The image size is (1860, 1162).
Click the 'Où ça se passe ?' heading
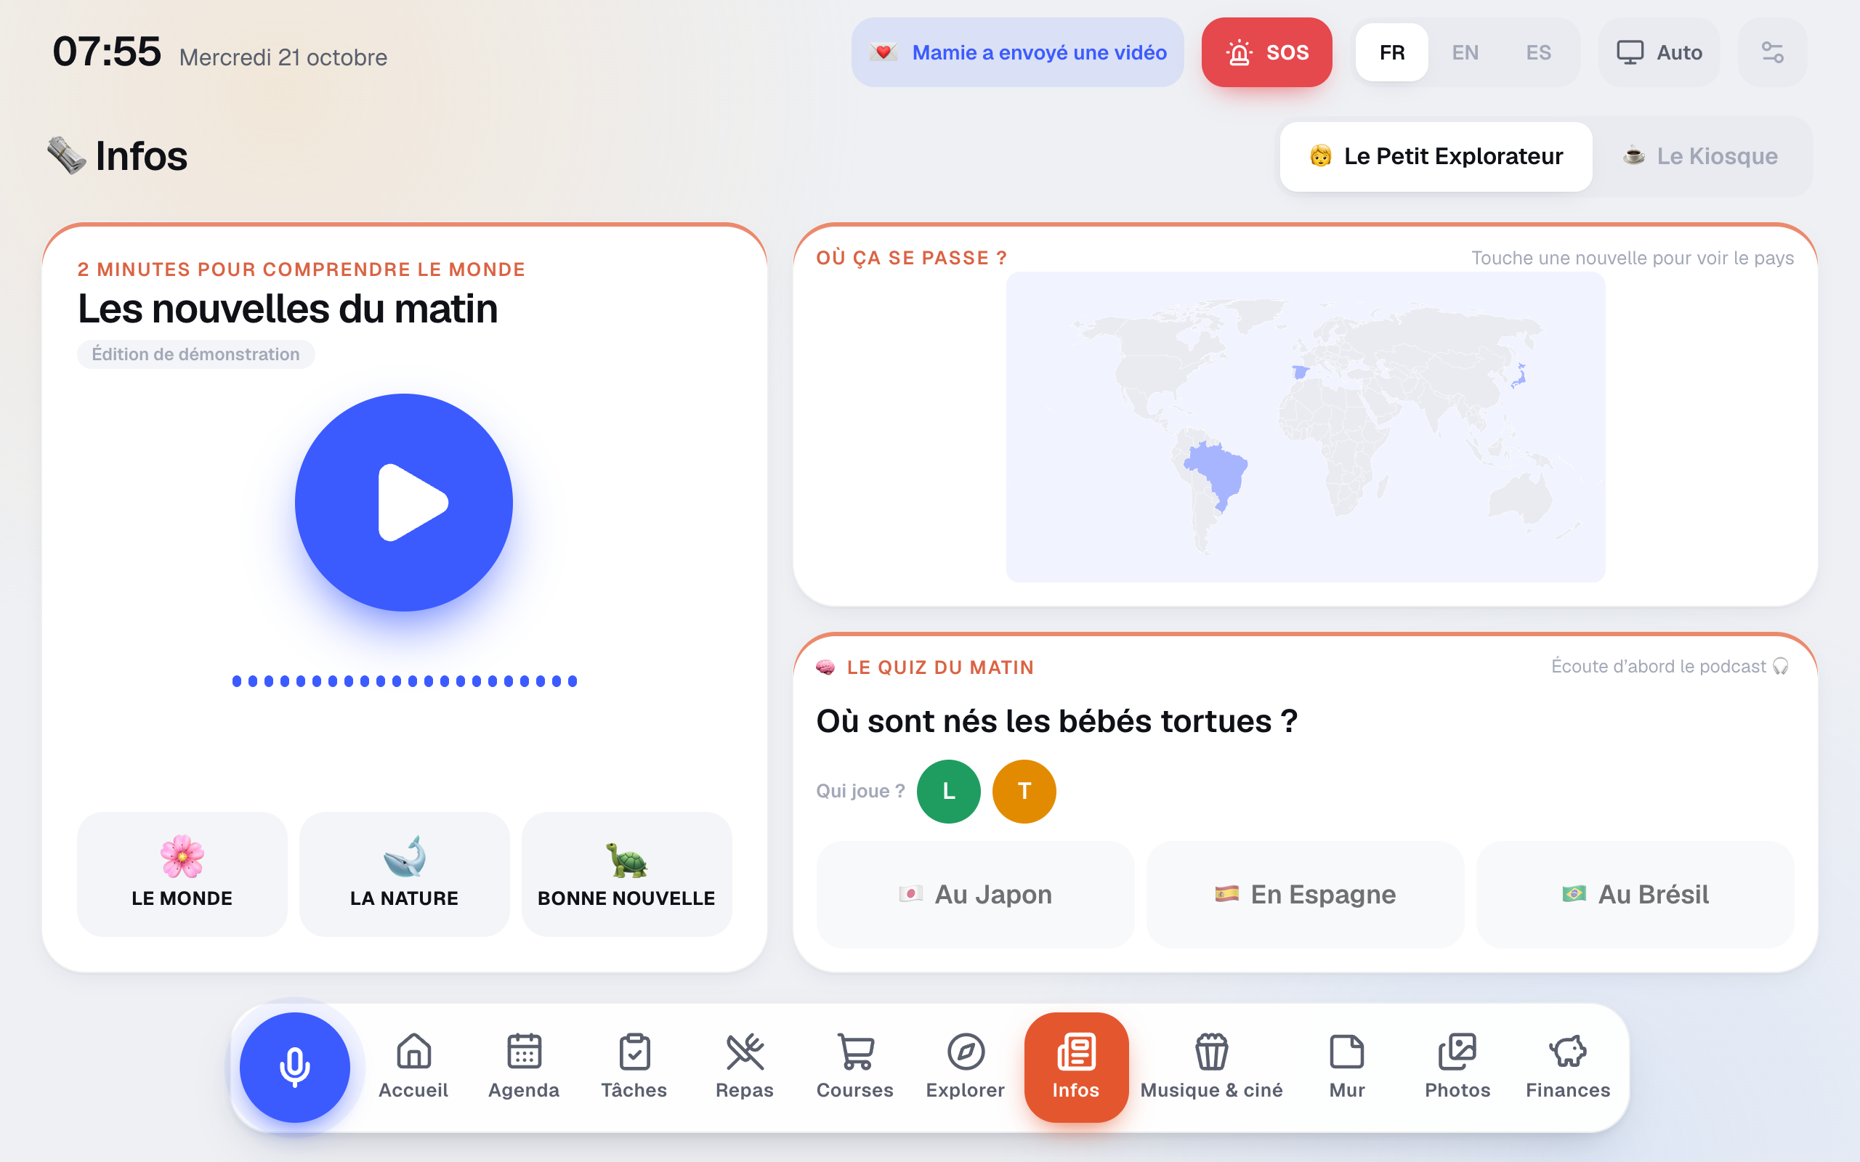(912, 259)
